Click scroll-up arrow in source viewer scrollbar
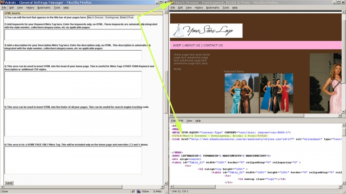The height and width of the screenshot is (194, 346). coord(343,125)
